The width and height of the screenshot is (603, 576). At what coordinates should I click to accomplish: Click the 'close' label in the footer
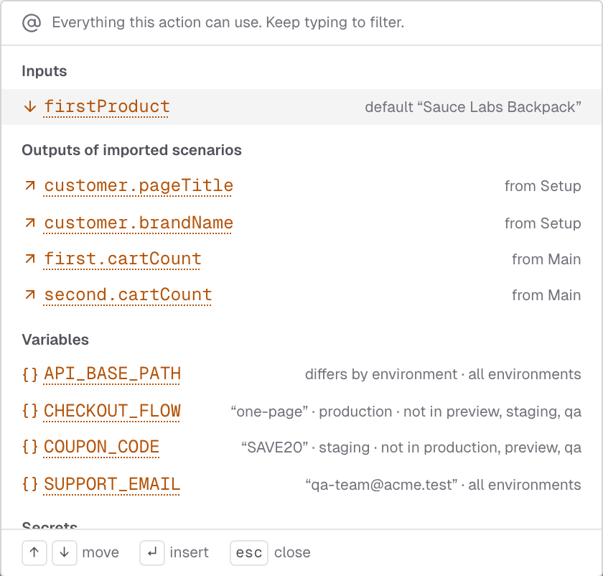pos(292,553)
